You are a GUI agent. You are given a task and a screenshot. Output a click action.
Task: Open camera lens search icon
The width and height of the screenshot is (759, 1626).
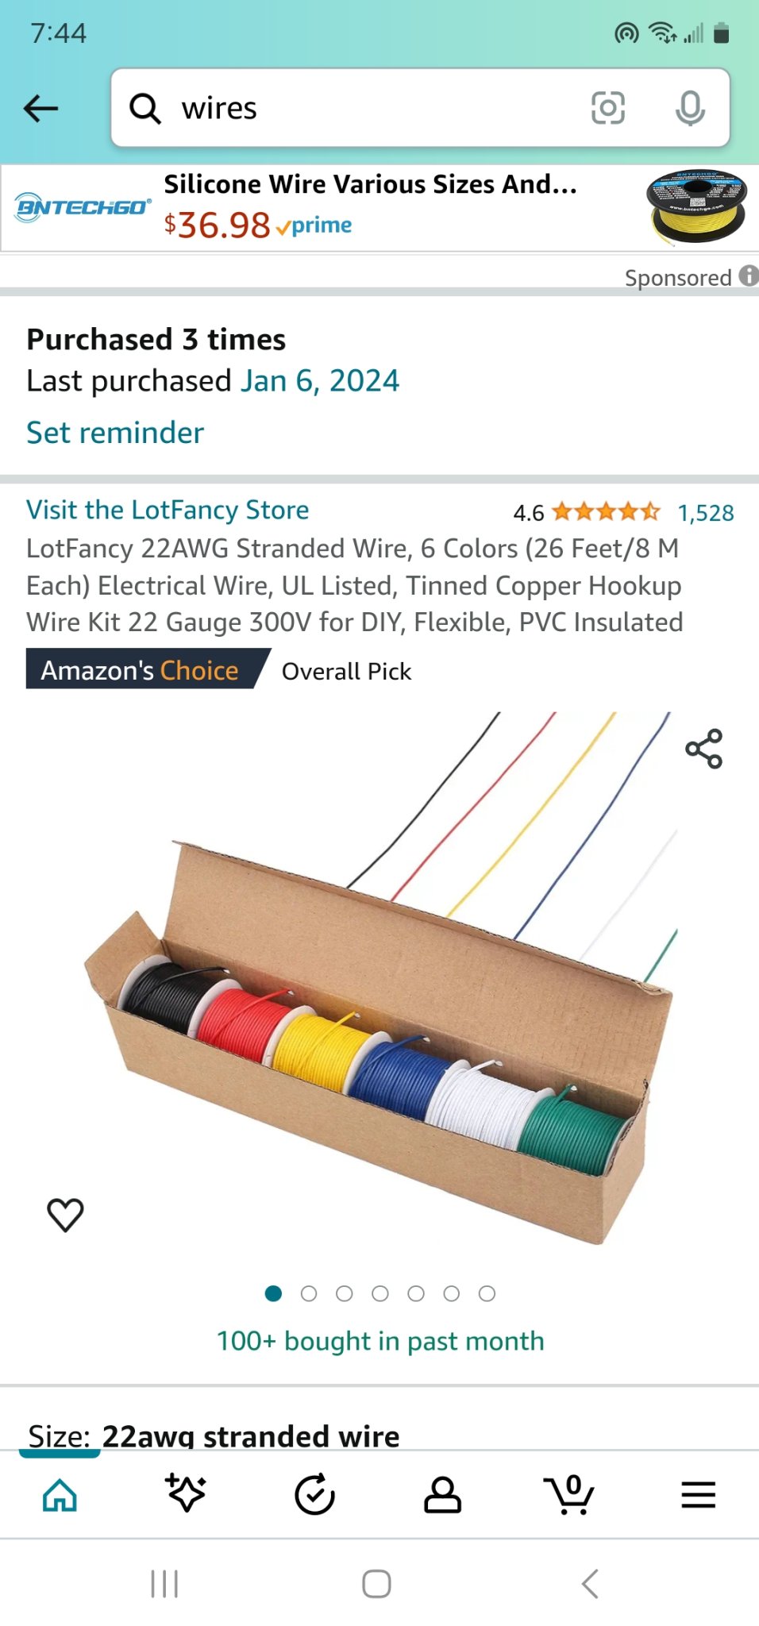608,108
